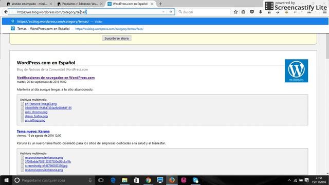Show hidden tray icons chevron
Screen dimensions: 329x185
(289, 180)
